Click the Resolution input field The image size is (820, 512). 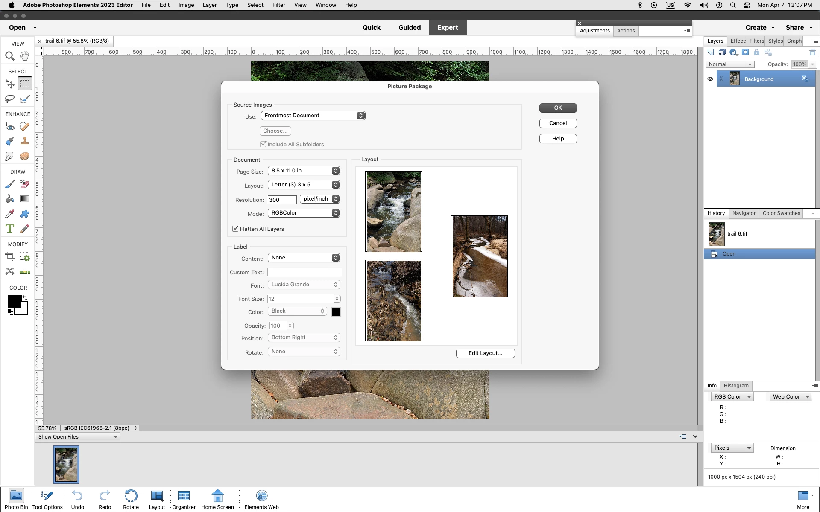[x=282, y=200]
